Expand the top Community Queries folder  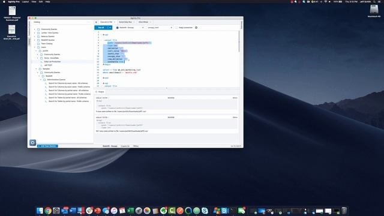tap(35, 29)
